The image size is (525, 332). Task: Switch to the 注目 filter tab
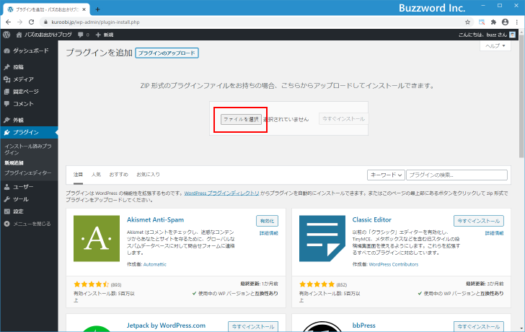[78, 175]
